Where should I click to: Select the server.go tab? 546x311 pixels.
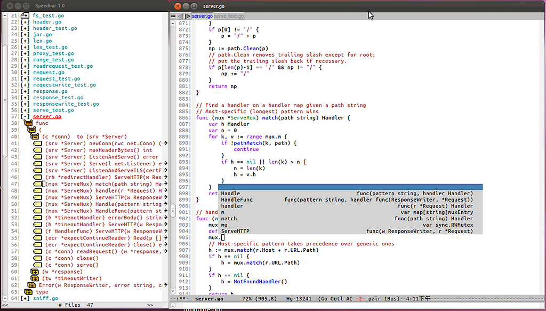(x=202, y=17)
